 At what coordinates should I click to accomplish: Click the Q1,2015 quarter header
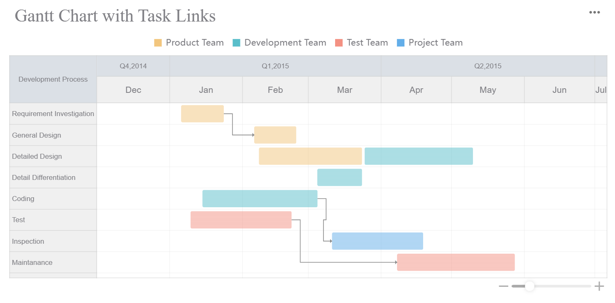click(x=275, y=66)
